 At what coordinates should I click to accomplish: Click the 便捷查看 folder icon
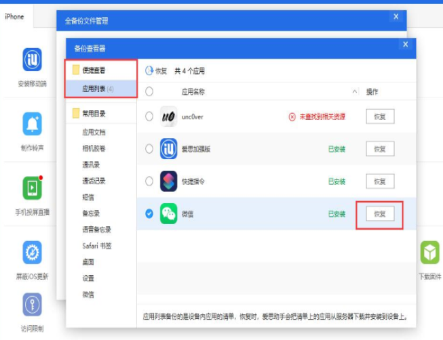click(76, 70)
